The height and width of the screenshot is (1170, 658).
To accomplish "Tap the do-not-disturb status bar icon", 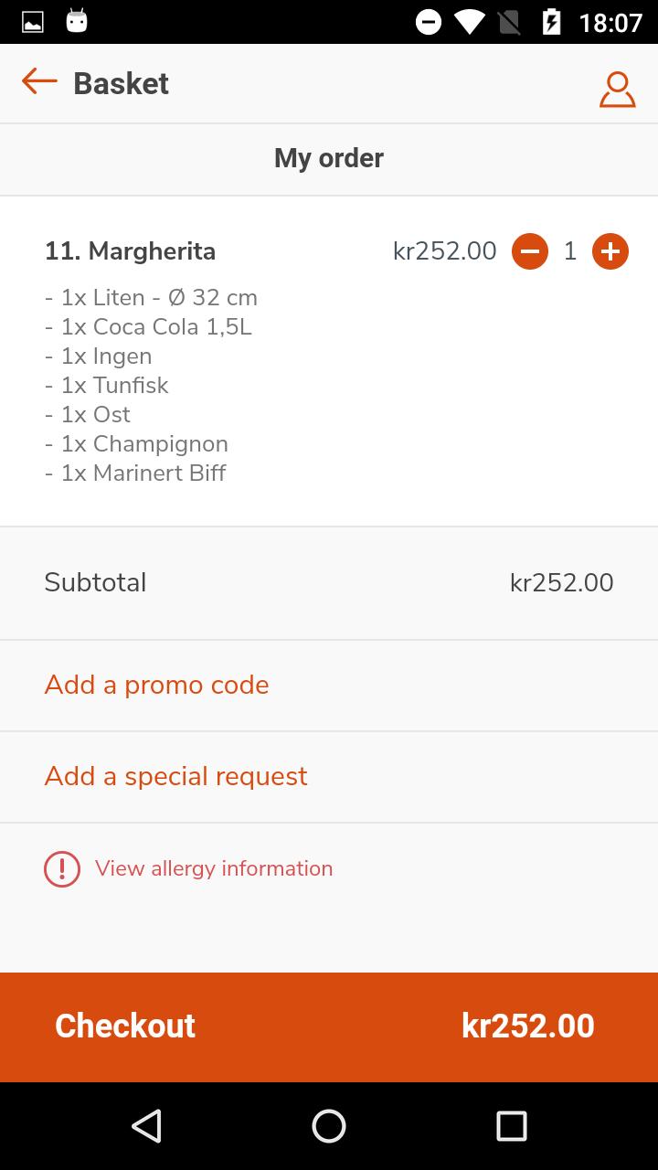I will pos(428,22).
